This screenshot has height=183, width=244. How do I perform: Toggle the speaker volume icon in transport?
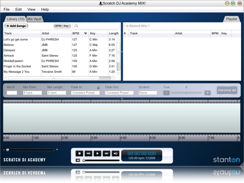pos(115,154)
